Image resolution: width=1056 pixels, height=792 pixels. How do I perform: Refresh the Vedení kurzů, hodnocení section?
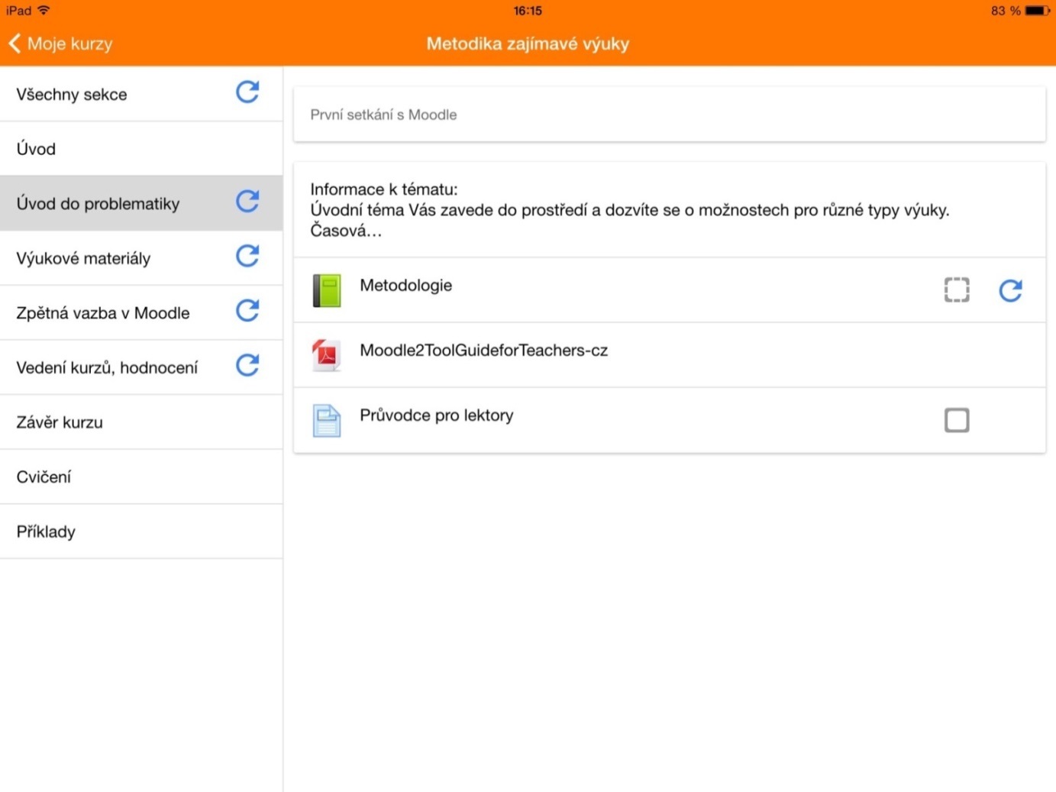point(247,365)
